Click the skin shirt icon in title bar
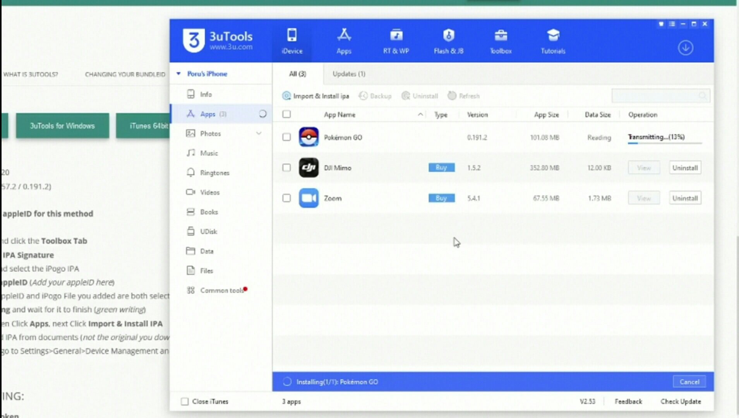The width and height of the screenshot is (739, 418). pos(661,24)
